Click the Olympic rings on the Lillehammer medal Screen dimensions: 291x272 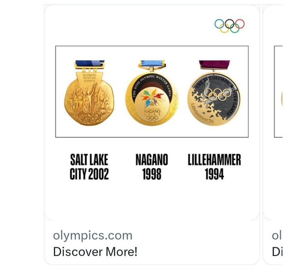tap(216, 94)
